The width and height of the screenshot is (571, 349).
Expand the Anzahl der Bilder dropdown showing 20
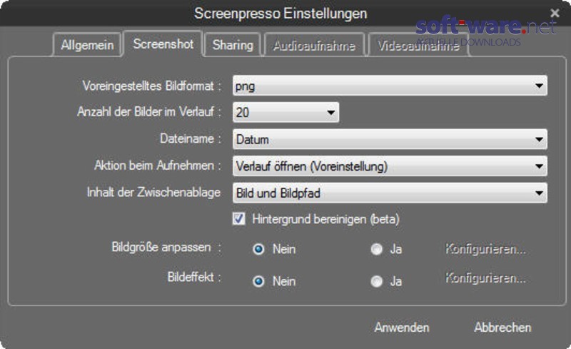click(x=286, y=112)
